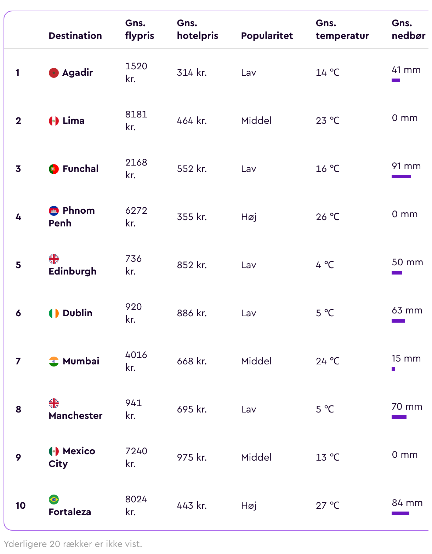Open the Fortaleza destination name
This screenshot has height=554, width=432.
(x=70, y=512)
